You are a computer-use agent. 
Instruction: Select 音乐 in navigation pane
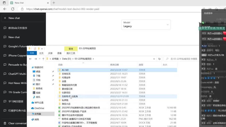[36, 97]
